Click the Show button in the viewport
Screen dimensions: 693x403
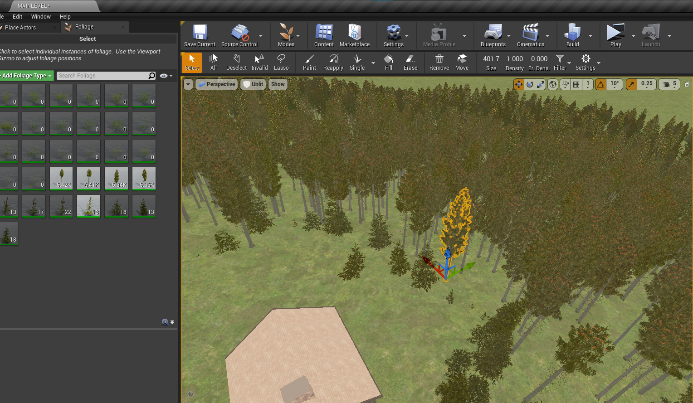click(278, 84)
